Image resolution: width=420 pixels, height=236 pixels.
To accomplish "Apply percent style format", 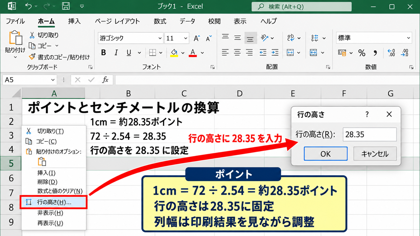I will click(x=362, y=53).
